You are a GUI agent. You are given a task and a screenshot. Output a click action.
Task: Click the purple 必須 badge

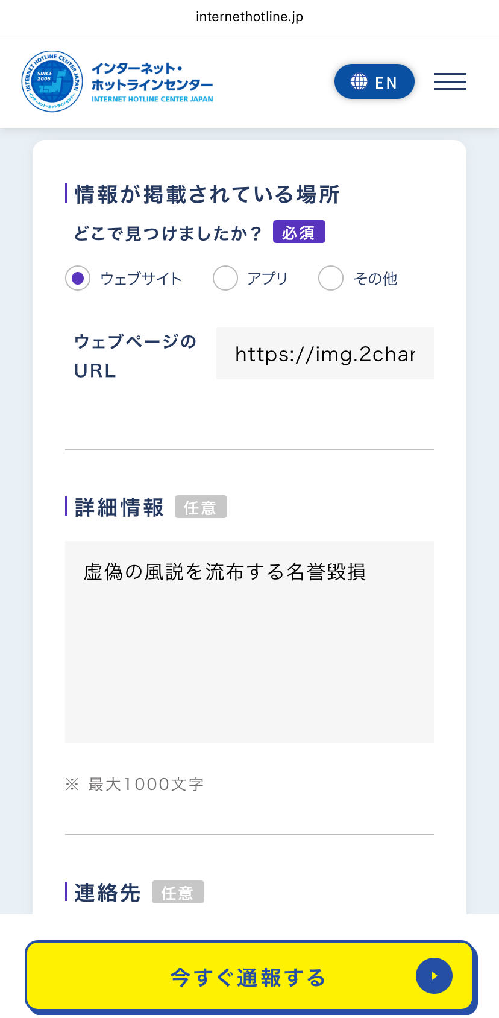299,232
